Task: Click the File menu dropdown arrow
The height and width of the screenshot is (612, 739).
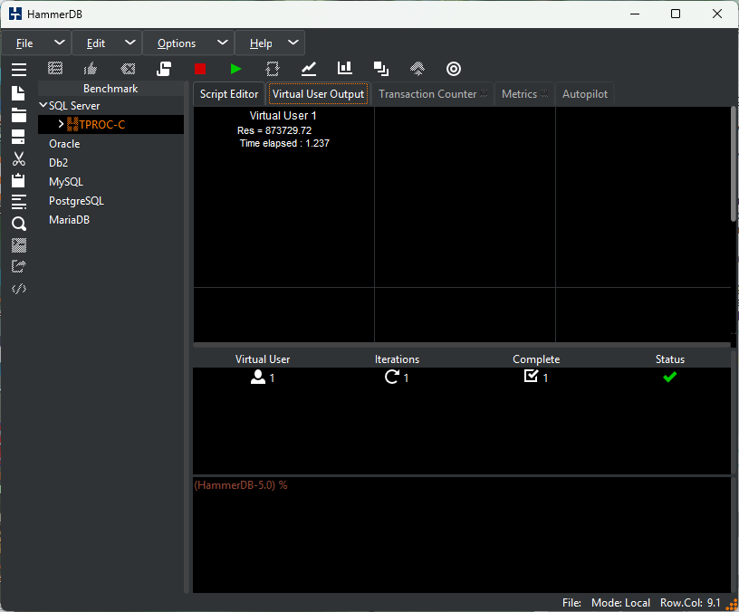Action: tap(60, 43)
